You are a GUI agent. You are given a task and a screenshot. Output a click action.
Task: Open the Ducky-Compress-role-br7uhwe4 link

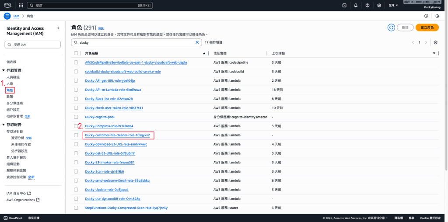coord(109,126)
